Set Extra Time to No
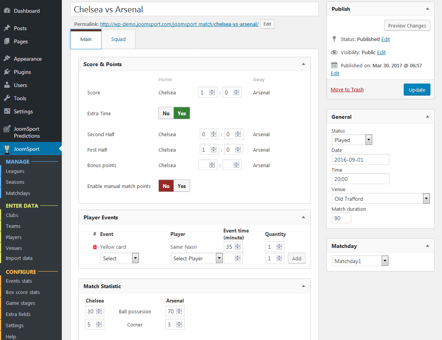Screen dimensions: 442x340 166,113
